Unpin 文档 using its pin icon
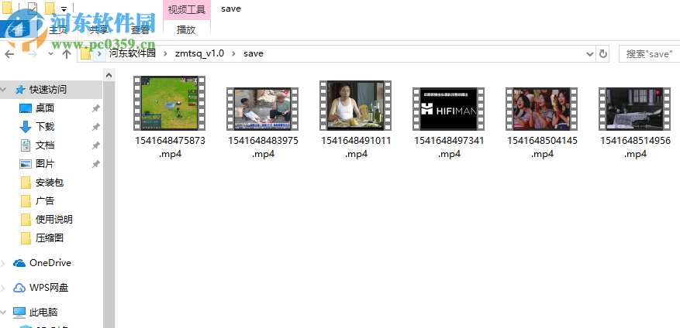680x328 pixels. pyautogui.click(x=96, y=146)
